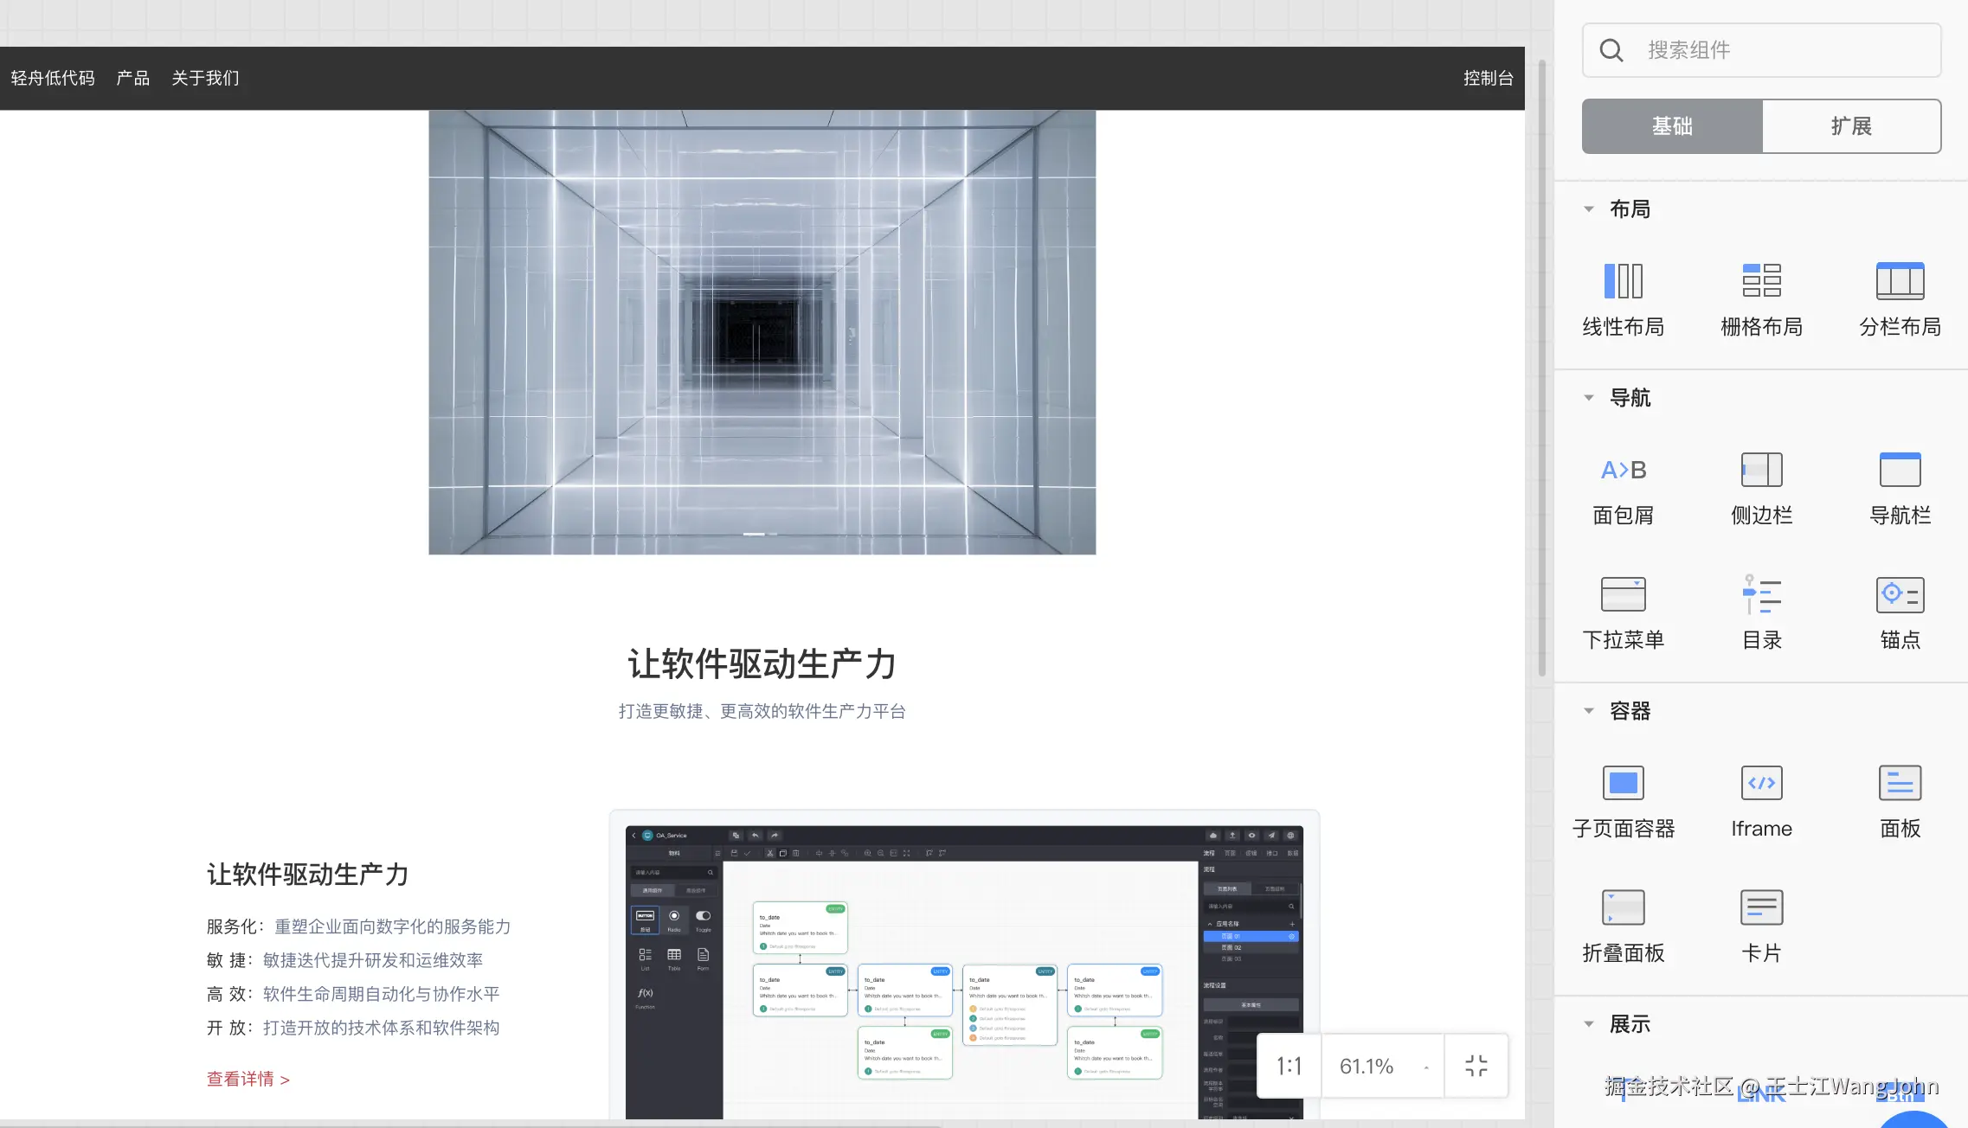The height and width of the screenshot is (1128, 1968).
Task: Open the 控制台 console
Action: (1487, 78)
